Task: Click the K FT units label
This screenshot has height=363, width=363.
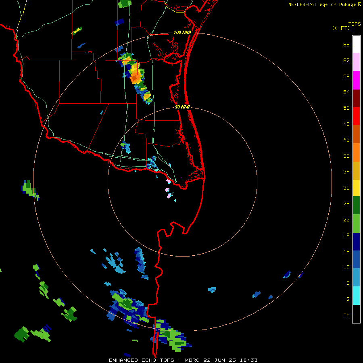Action: pos(341,28)
